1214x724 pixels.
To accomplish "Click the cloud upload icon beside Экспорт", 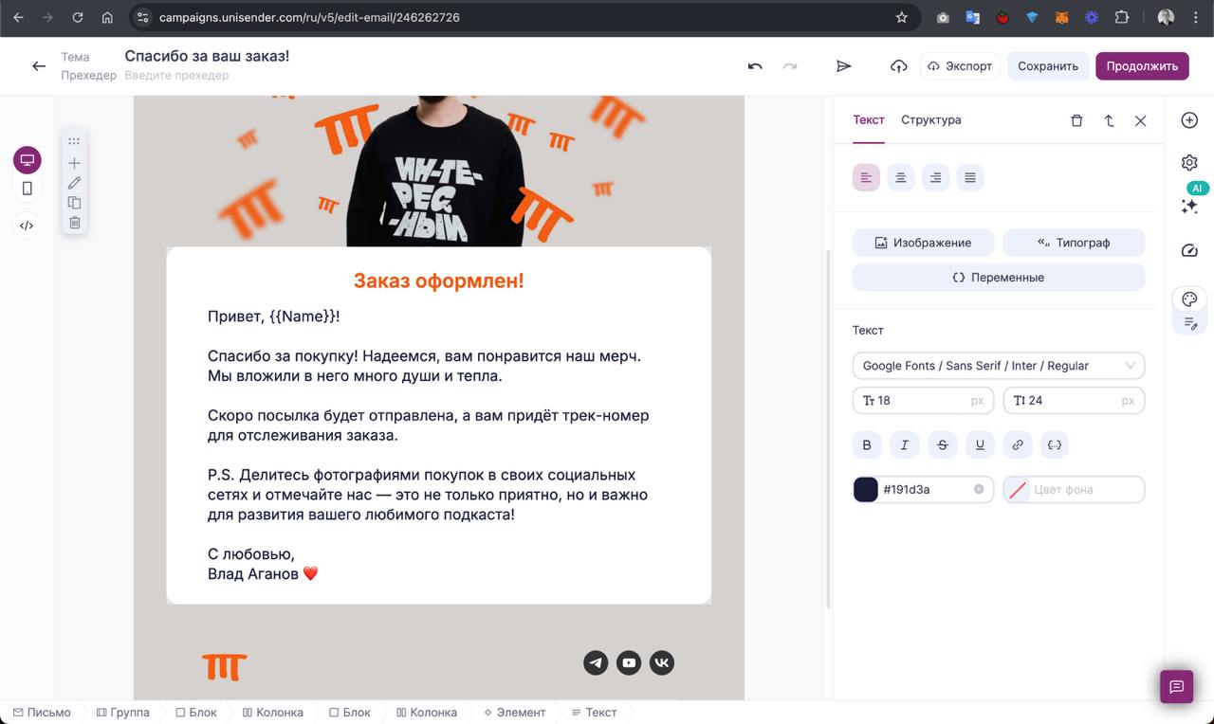I will pos(898,66).
